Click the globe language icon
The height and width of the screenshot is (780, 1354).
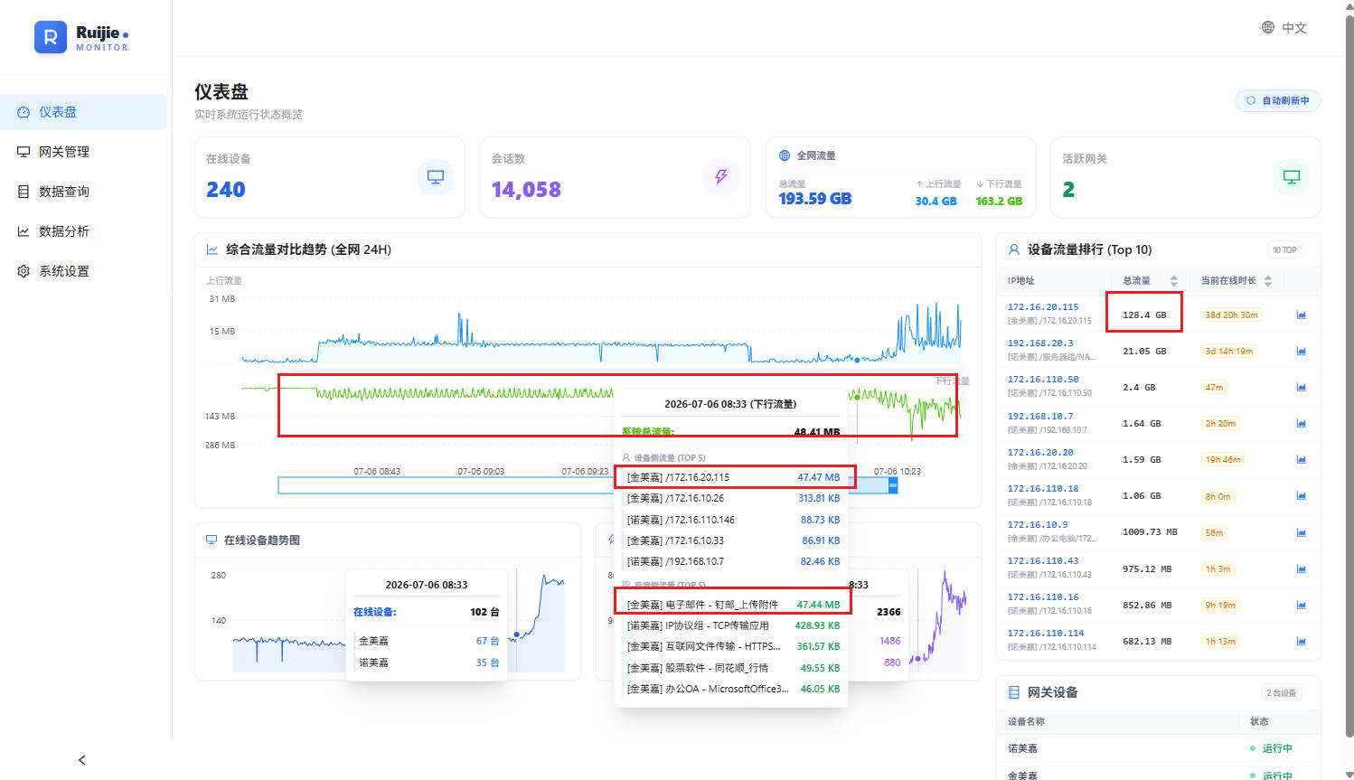point(1268,27)
